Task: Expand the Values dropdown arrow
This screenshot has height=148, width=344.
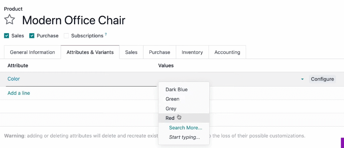Action: coord(302,79)
